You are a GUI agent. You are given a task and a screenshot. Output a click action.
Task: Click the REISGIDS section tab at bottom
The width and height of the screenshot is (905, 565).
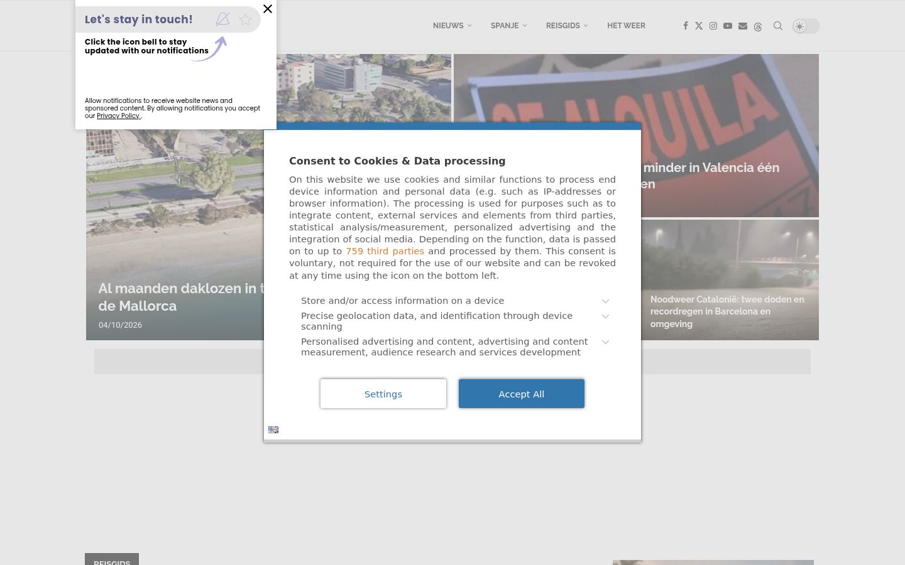pos(112,559)
